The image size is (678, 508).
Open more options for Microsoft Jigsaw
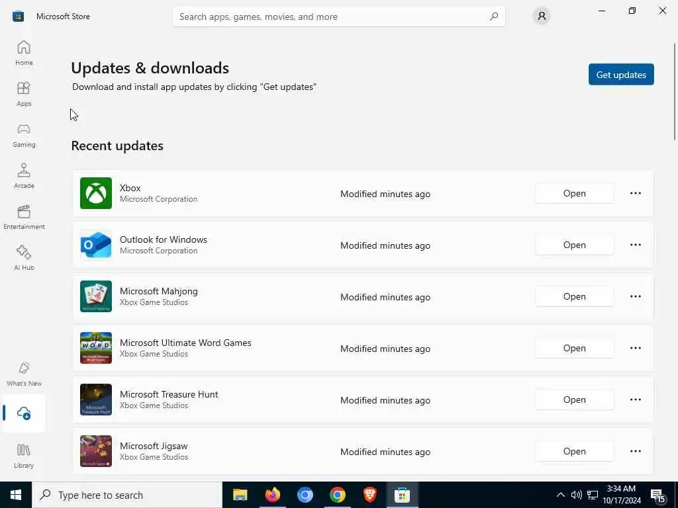(x=635, y=451)
